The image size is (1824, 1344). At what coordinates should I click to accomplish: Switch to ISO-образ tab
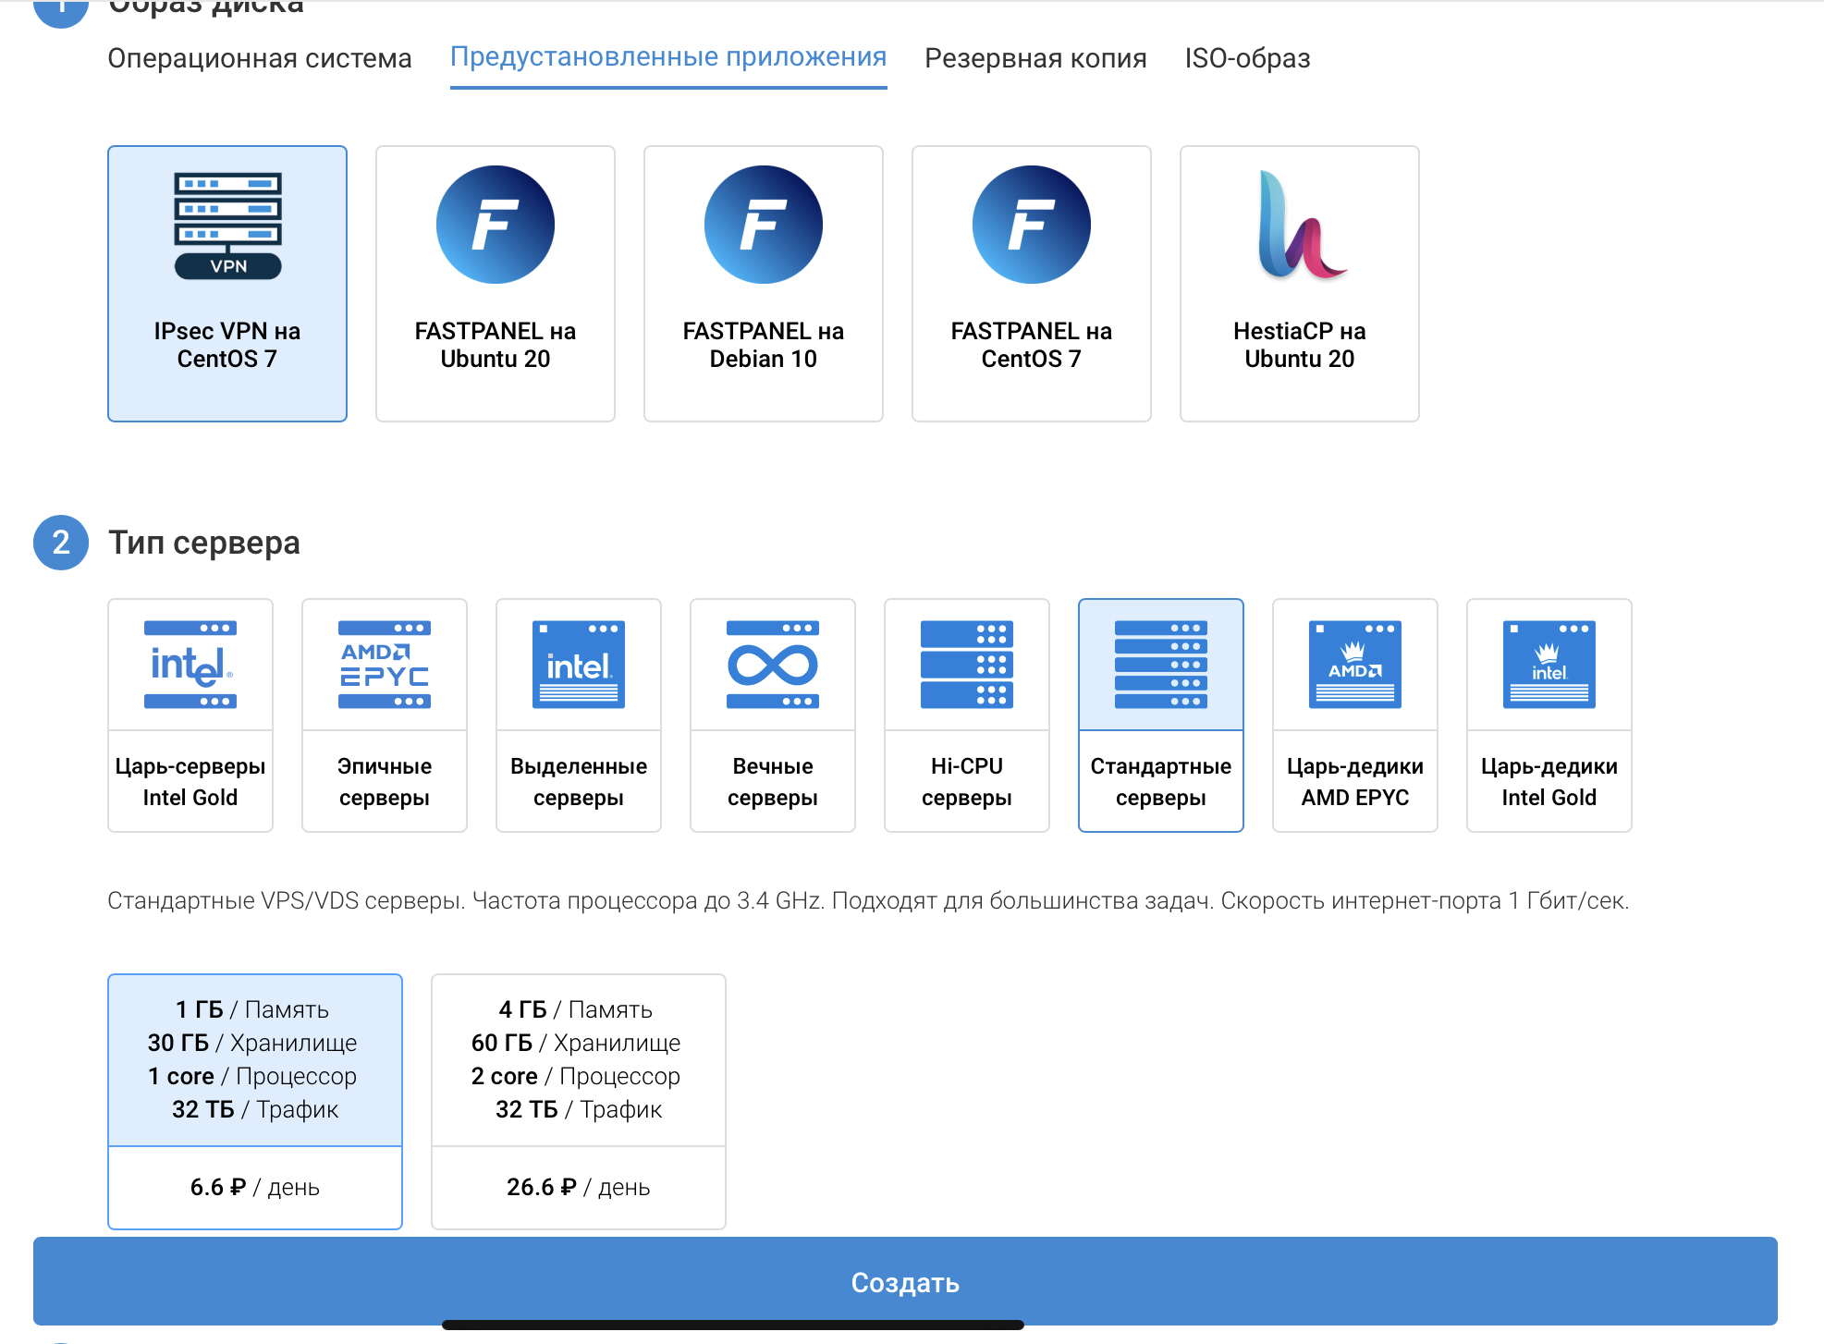[1248, 58]
